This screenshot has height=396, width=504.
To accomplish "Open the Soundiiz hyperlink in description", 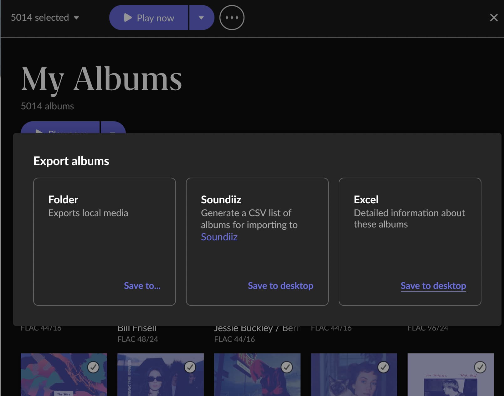I will click(x=219, y=237).
